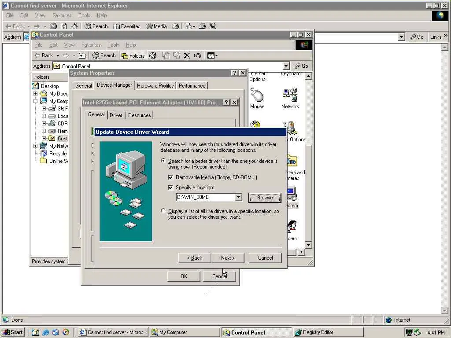This screenshot has height=338, width=451.
Task: Open the location dropdown with D:\WIN_98ME
Action: 238,197
